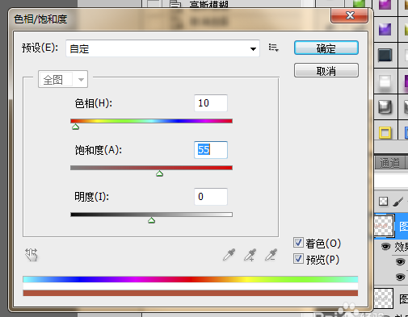
Task: Click the dark blue style swatch
Action: 385,56
